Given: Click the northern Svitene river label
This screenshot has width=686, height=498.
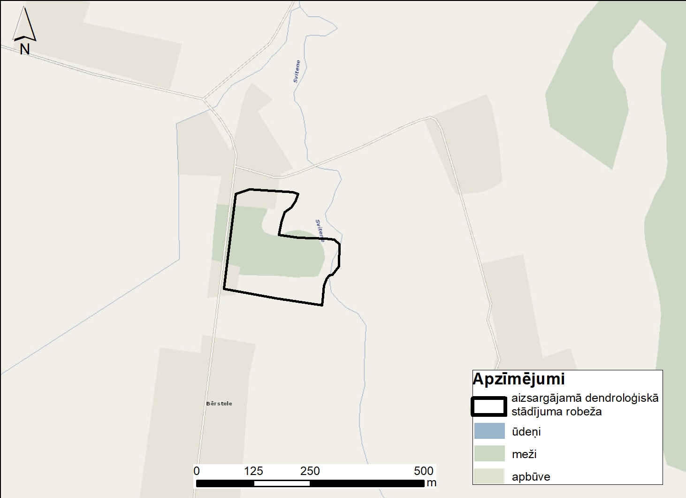Looking at the screenshot, I should pyautogui.click(x=297, y=71).
